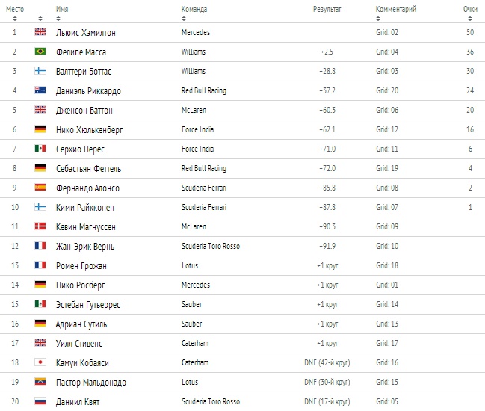Open driver Нико Росберг
Screen dimensions: 485x411
click(81, 285)
